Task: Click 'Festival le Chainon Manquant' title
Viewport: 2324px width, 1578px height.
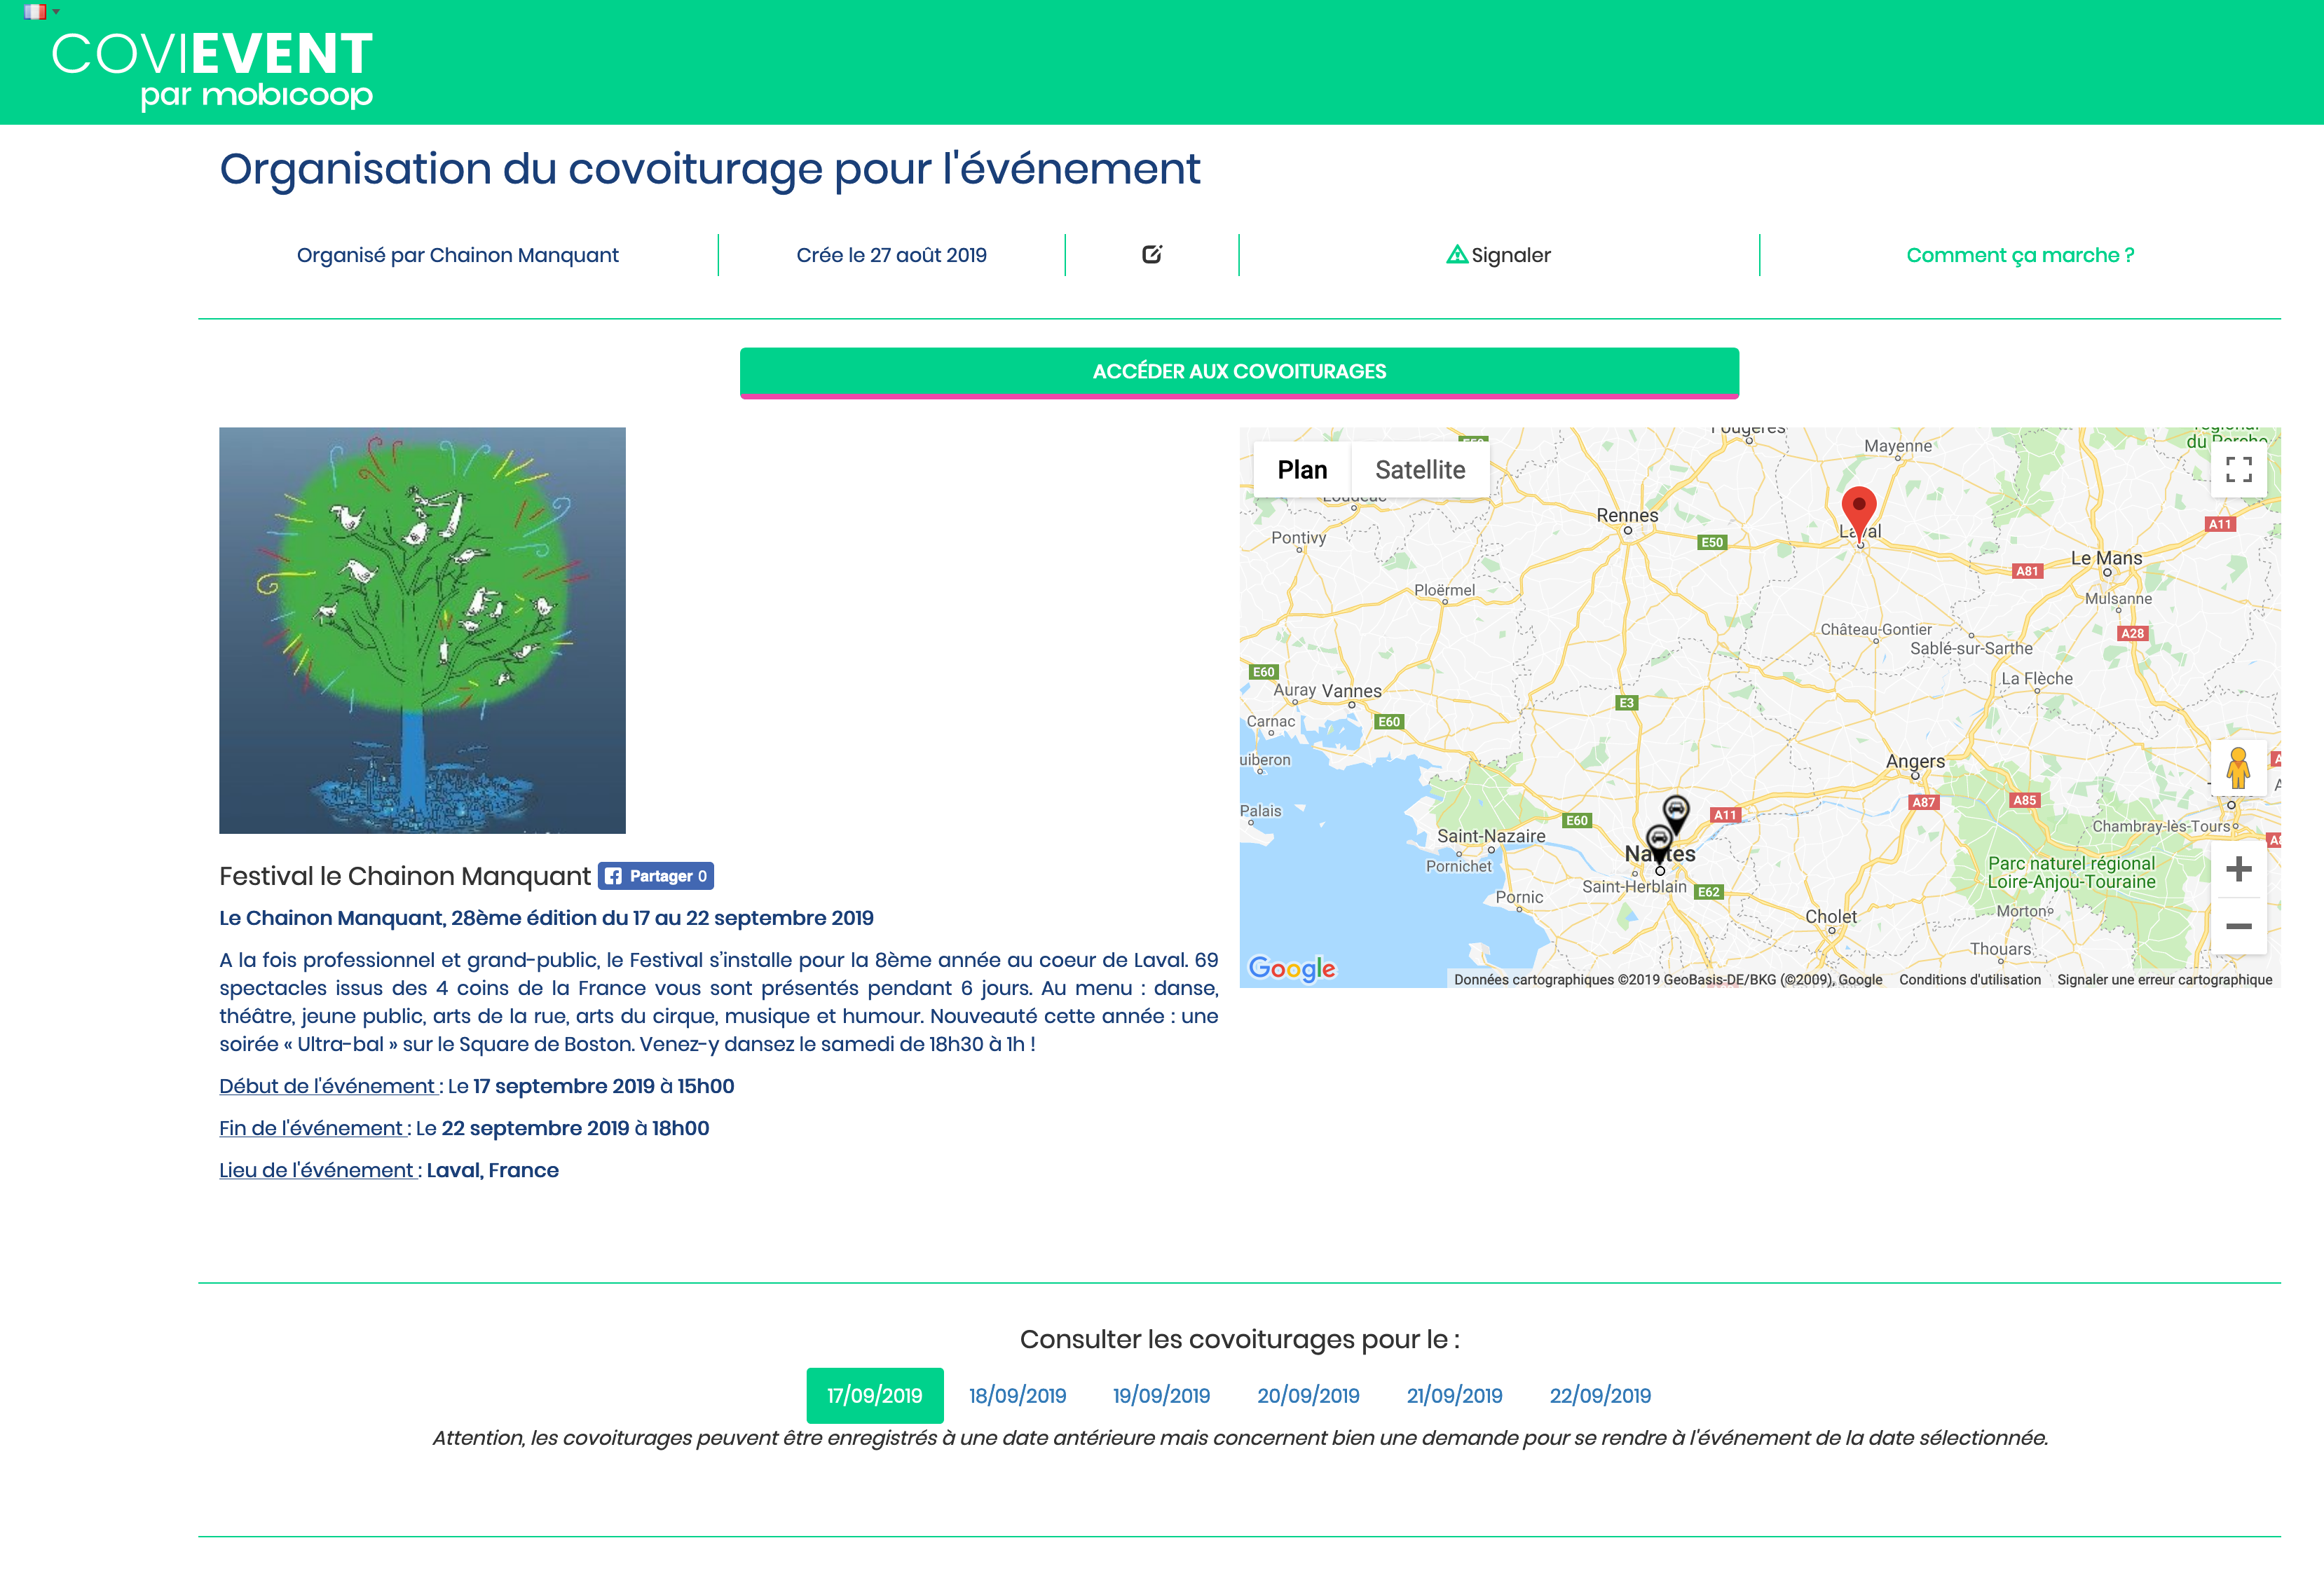Action: pyautogui.click(x=405, y=876)
